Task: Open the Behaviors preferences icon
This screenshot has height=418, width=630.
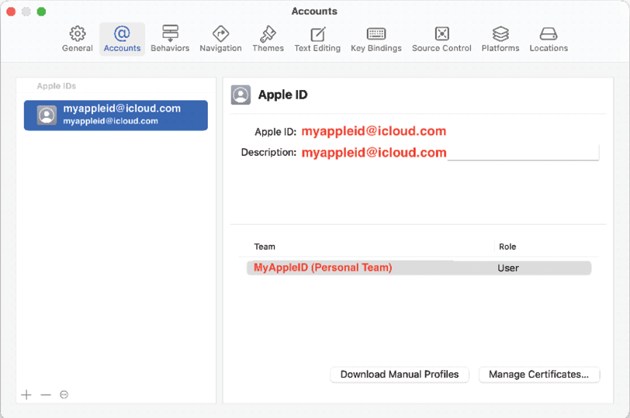Action: click(170, 33)
